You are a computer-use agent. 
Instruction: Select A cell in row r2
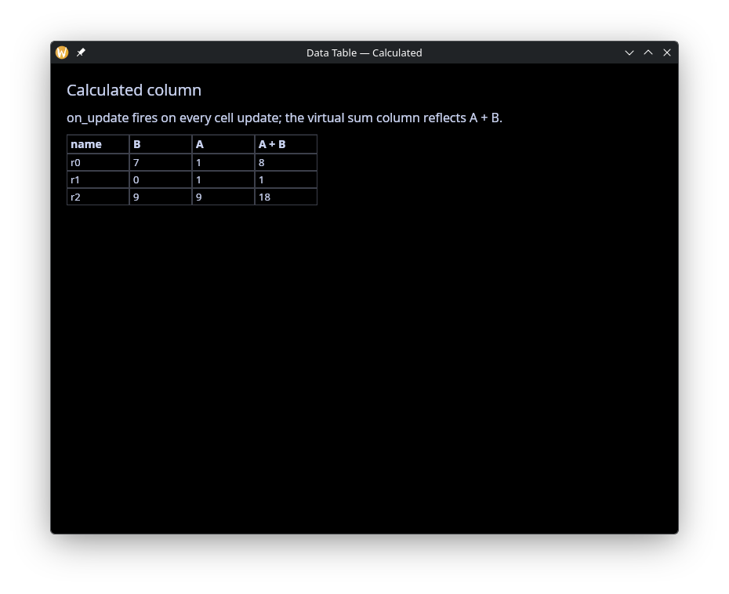pyautogui.click(x=223, y=197)
